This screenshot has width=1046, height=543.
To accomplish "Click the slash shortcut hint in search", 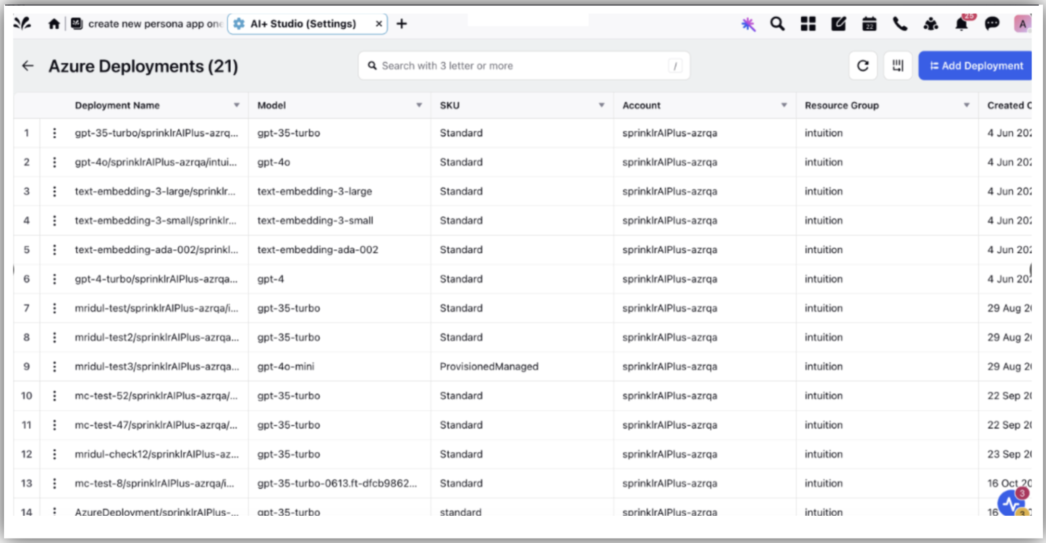I will click(675, 66).
